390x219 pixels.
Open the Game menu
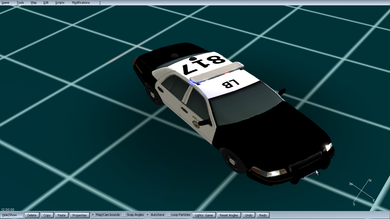tap(5, 3)
